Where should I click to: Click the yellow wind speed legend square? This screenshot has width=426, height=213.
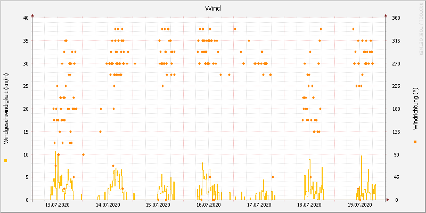6,161
